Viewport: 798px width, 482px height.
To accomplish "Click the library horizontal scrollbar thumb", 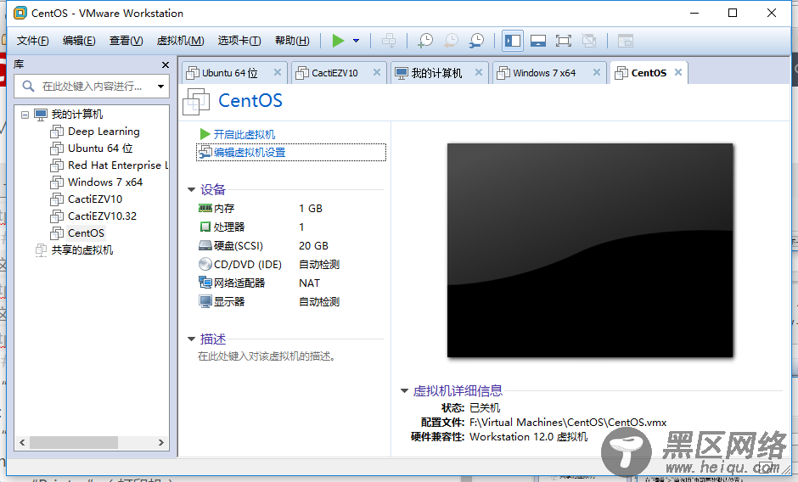I will tap(74, 442).
